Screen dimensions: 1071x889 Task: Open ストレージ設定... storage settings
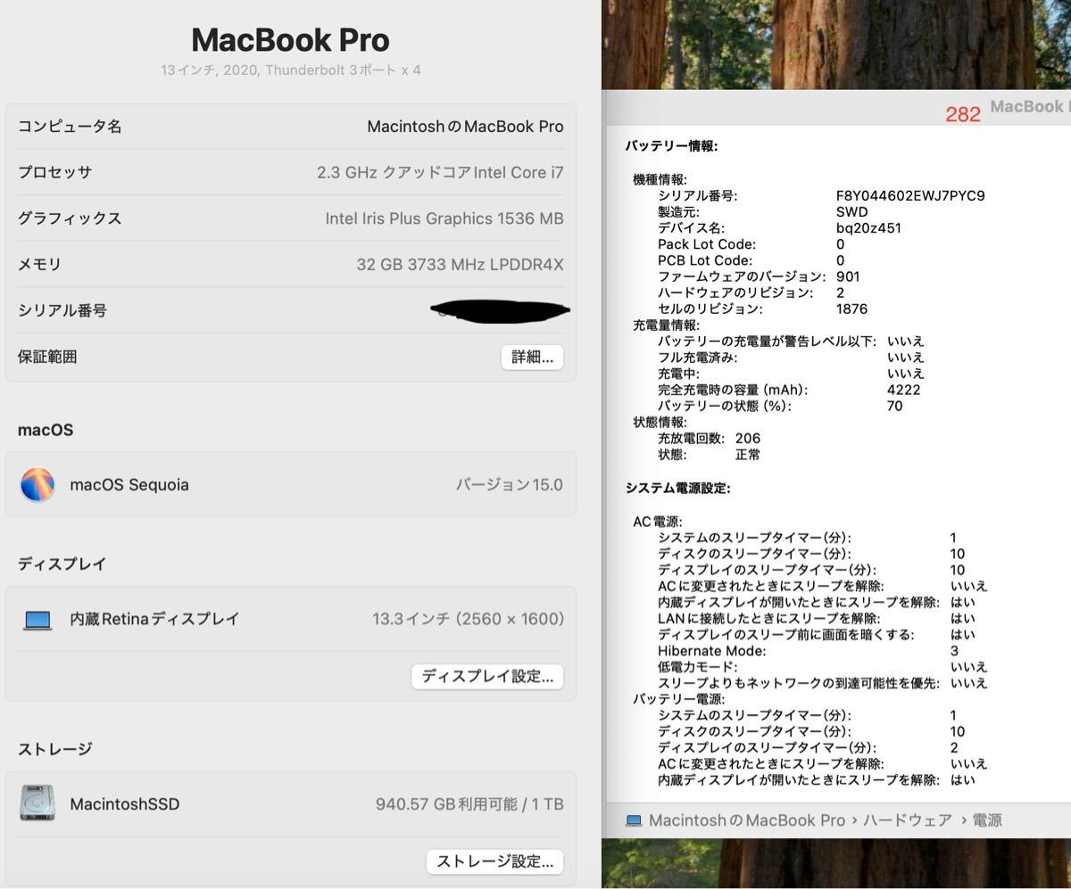(494, 861)
